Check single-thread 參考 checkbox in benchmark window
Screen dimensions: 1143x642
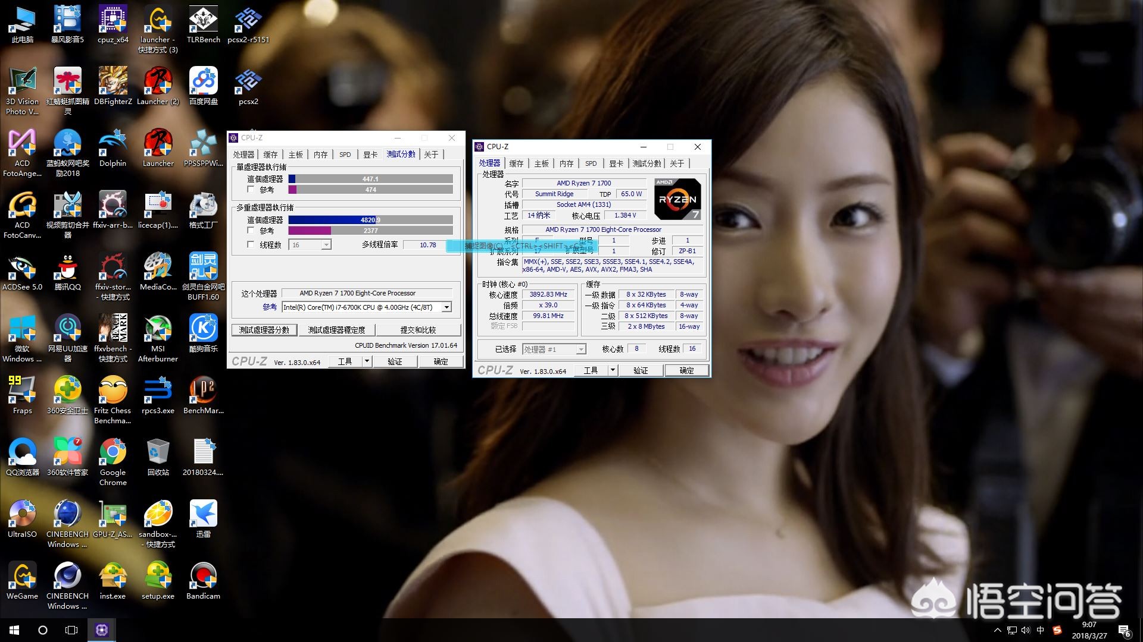[251, 190]
